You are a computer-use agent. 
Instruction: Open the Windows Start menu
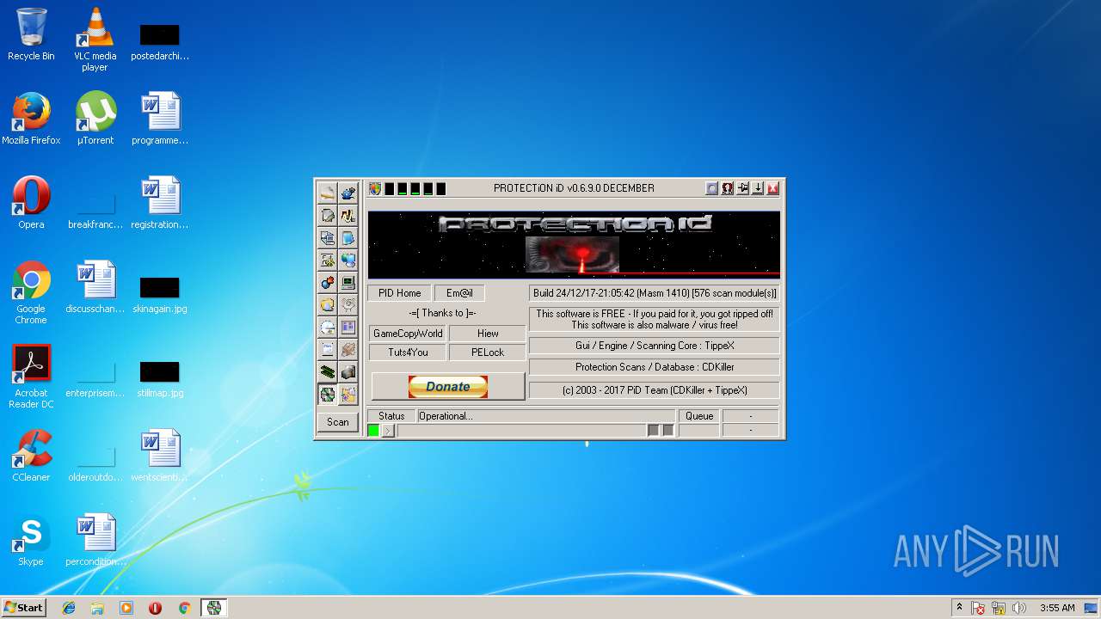[x=24, y=608]
